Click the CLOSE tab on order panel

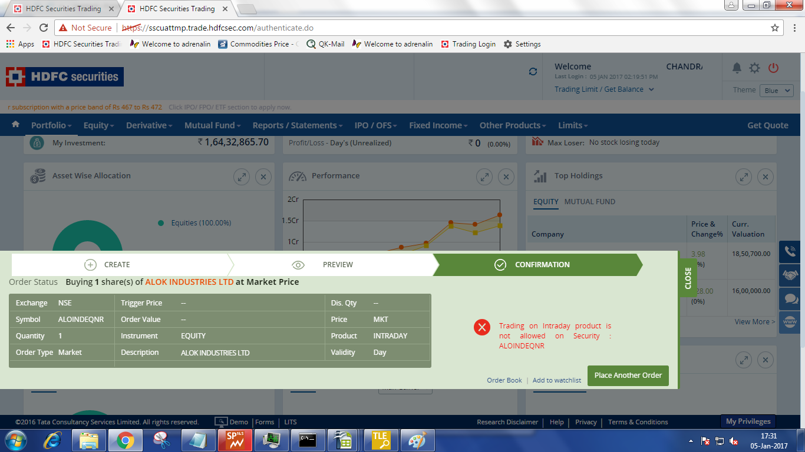point(688,278)
